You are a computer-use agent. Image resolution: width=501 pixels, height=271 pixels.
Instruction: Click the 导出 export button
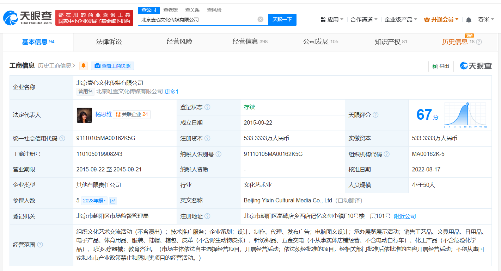(x=441, y=66)
